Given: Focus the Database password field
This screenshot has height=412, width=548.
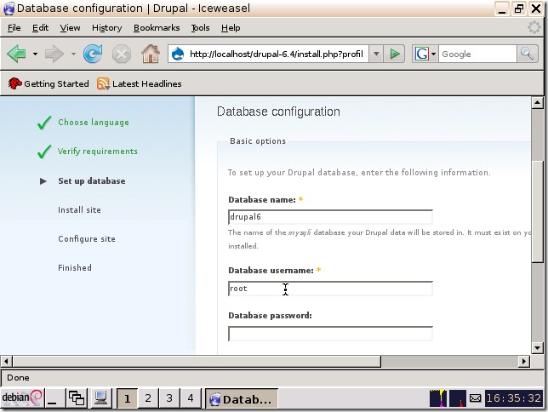Looking at the screenshot, I should tap(330, 334).
